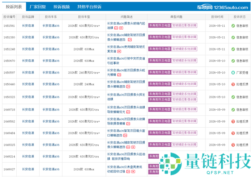Open image icon in complaint 1650597 row

pyautogui.click(x=119, y=75)
